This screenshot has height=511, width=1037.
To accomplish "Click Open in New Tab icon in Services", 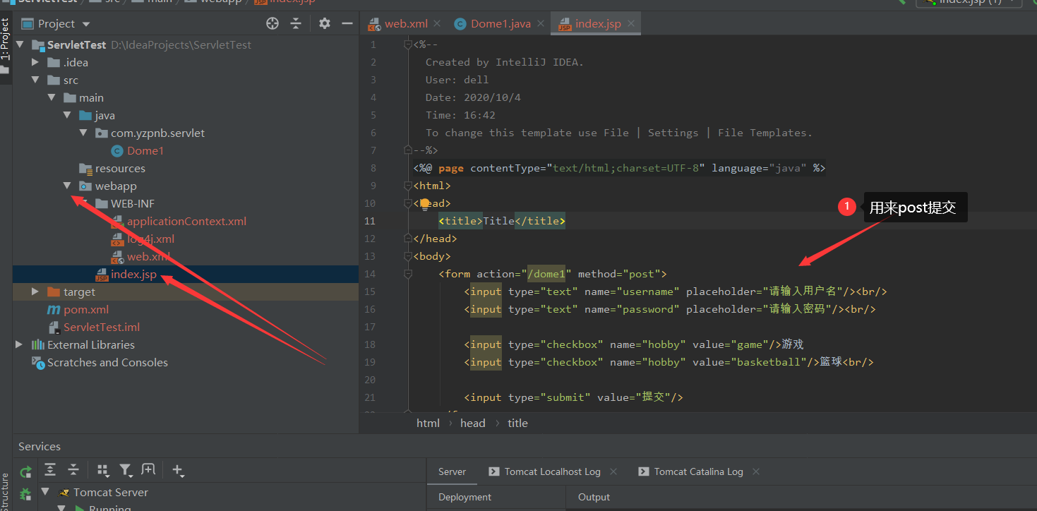I will (x=148, y=470).
